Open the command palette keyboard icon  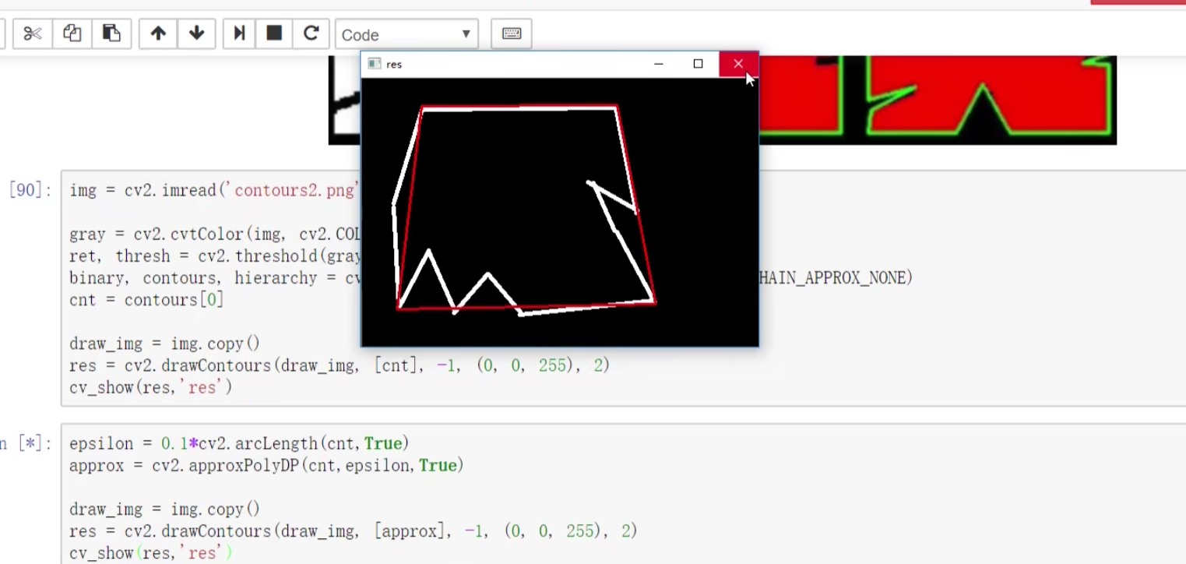(512, 33)
